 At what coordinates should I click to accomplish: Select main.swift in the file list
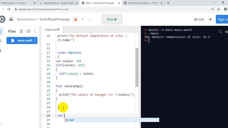click(22, 41)
